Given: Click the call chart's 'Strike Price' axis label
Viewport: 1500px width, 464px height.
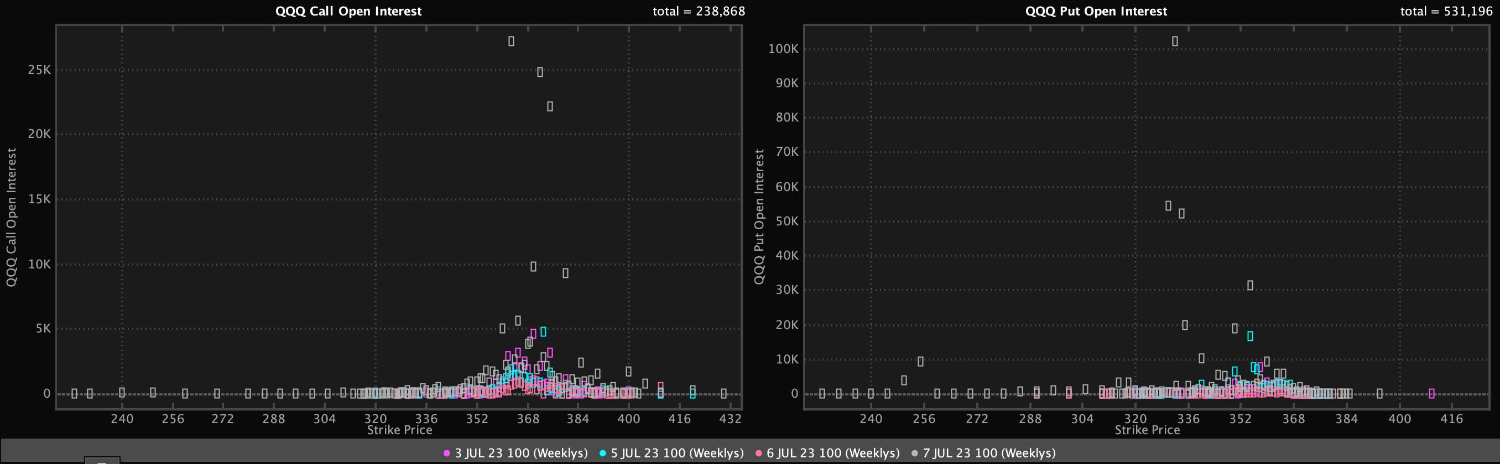Looking at the screenshot, I should (399, 430).
